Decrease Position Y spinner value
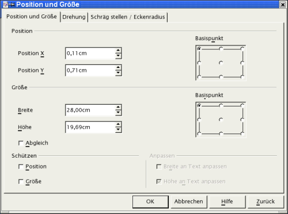The image size is (288, 214). pos(118,73)
